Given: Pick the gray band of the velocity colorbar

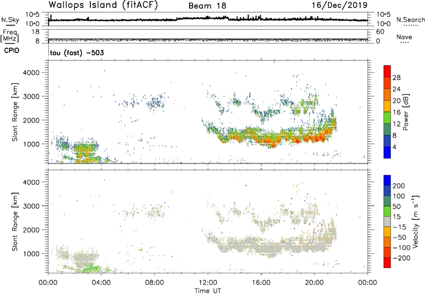Looking at the screenshot, I should (387, 221).
